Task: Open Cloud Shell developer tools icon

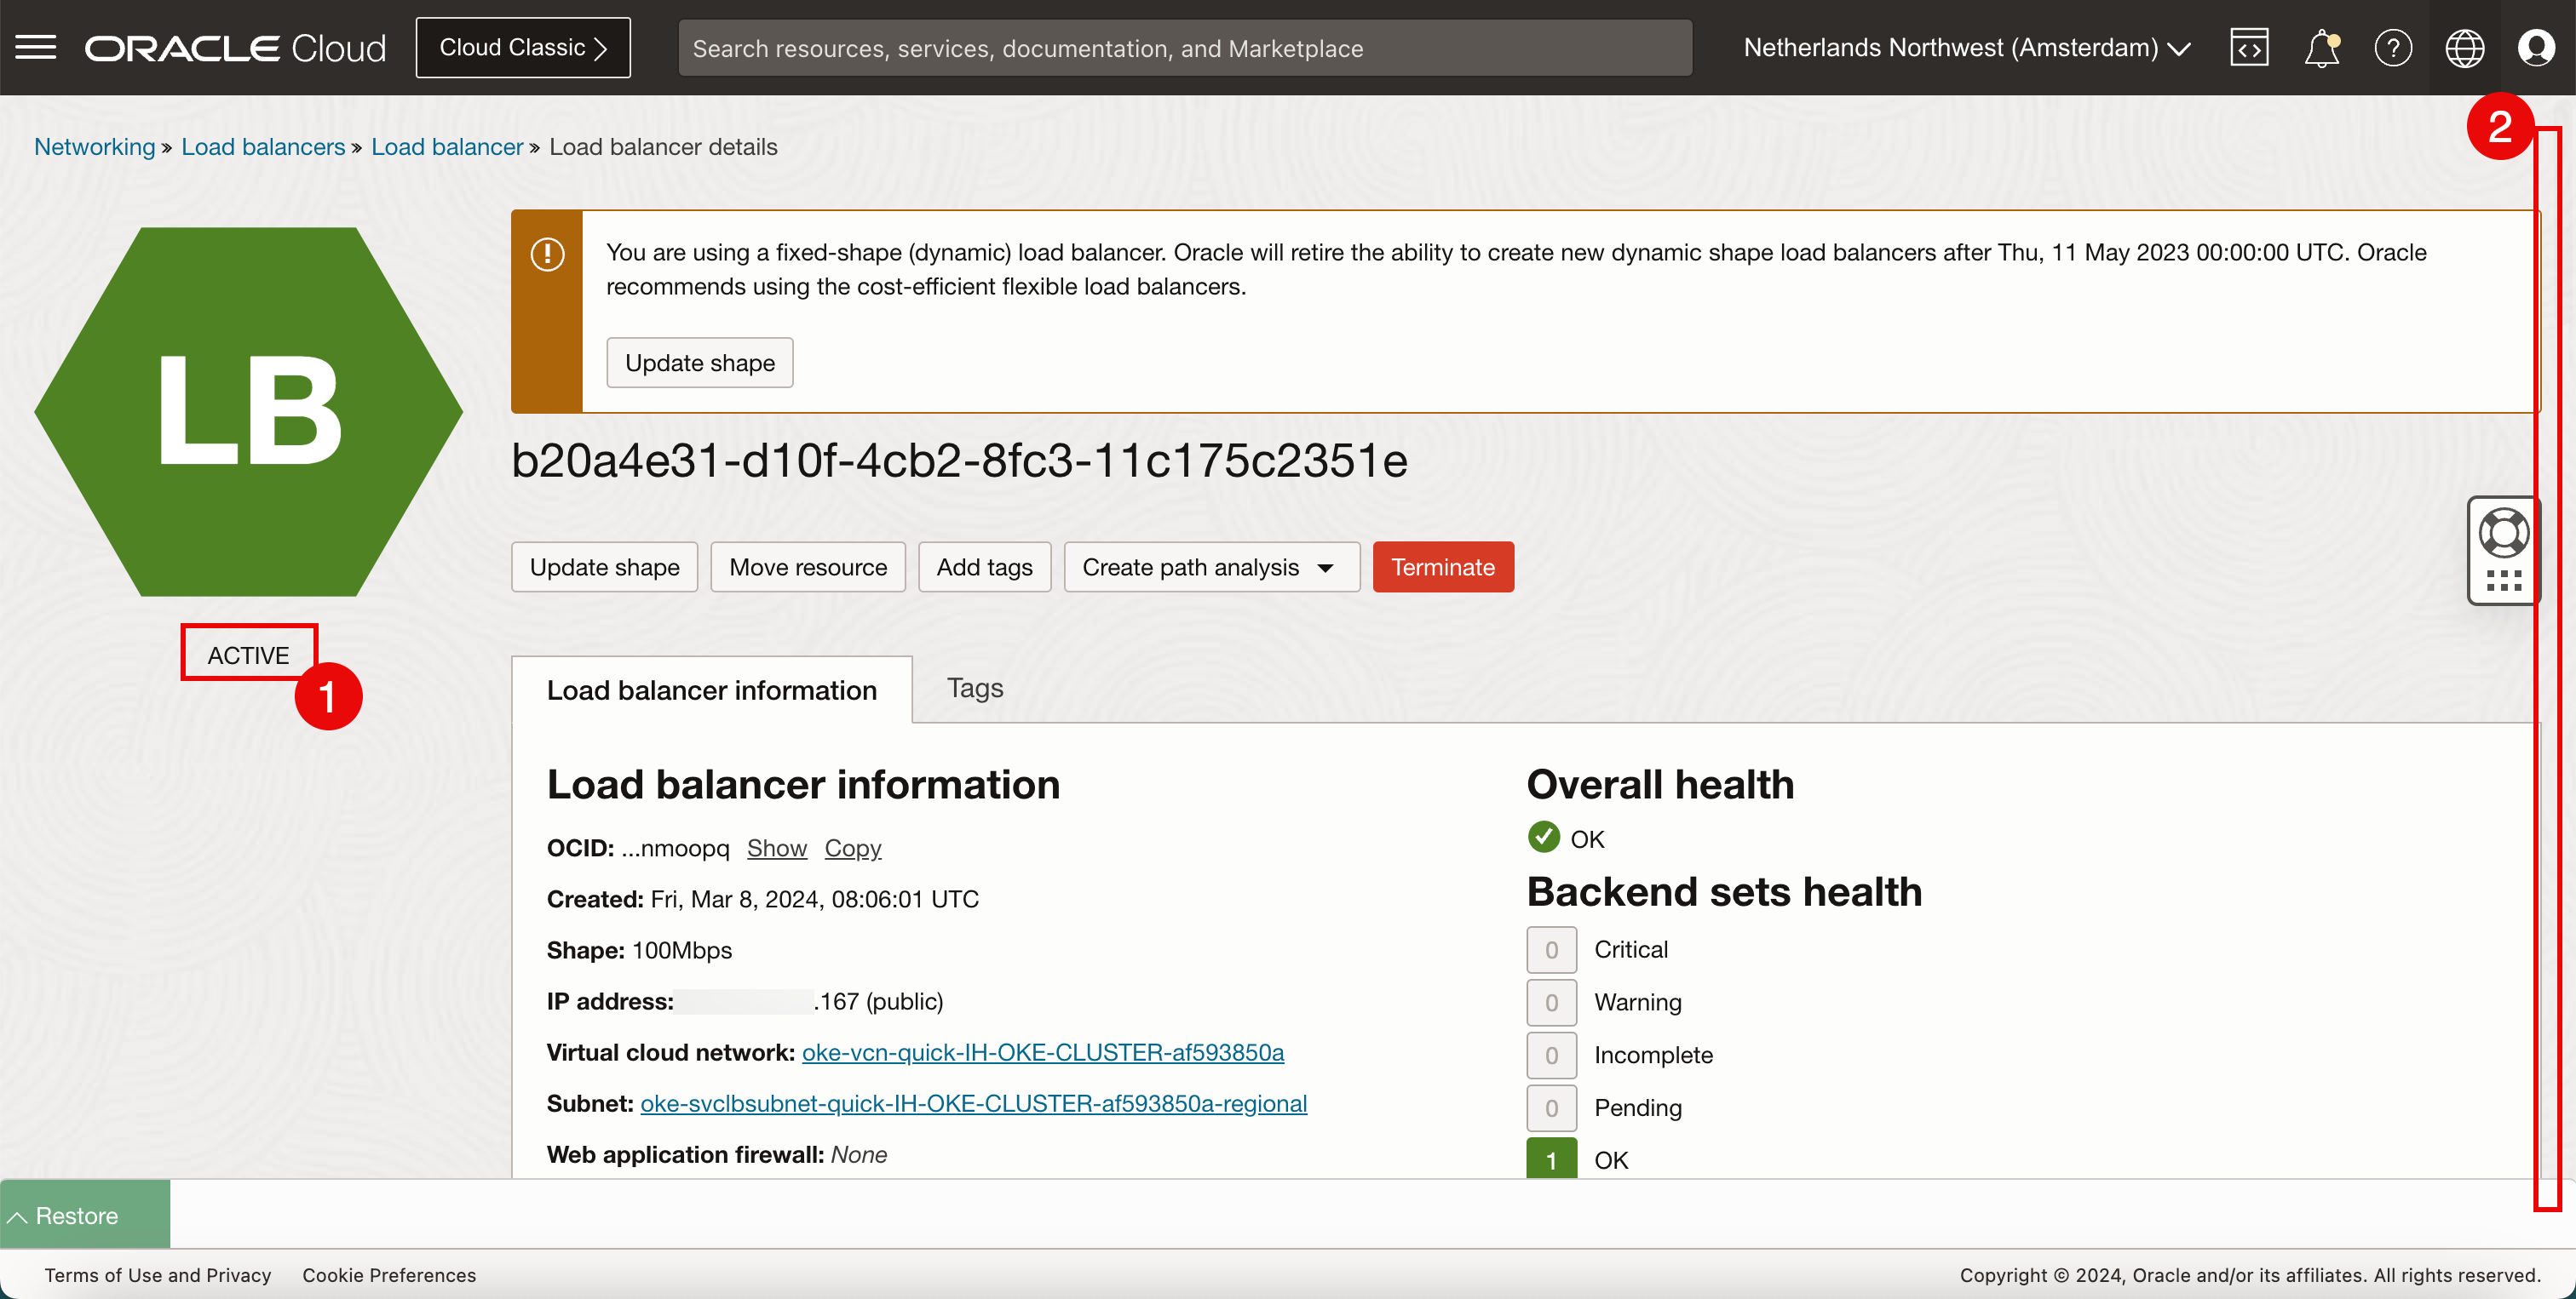Action: (2249, 47)
